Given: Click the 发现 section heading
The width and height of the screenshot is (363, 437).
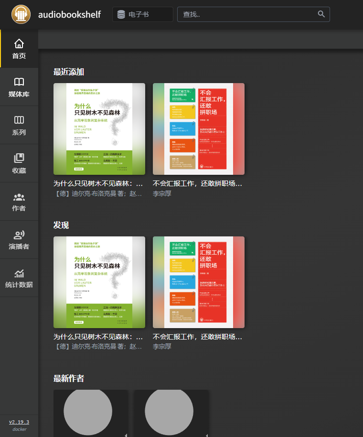Looking at the screenshot, I should 61,225.
